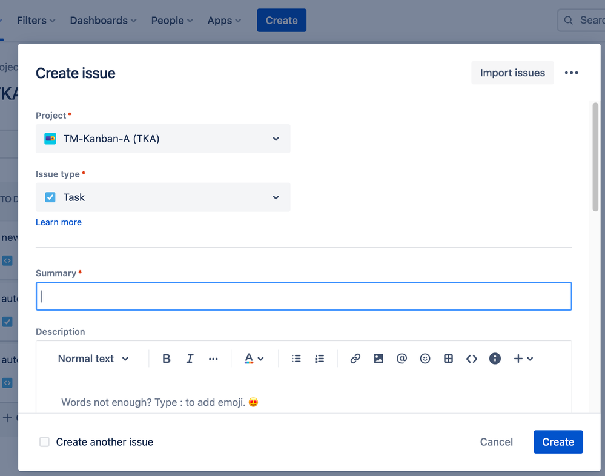This screenshot has width=605, height=476.
Task: Toggle bold formatting in description toolbar
Action: pyautogui.click(x=167, y=359)
